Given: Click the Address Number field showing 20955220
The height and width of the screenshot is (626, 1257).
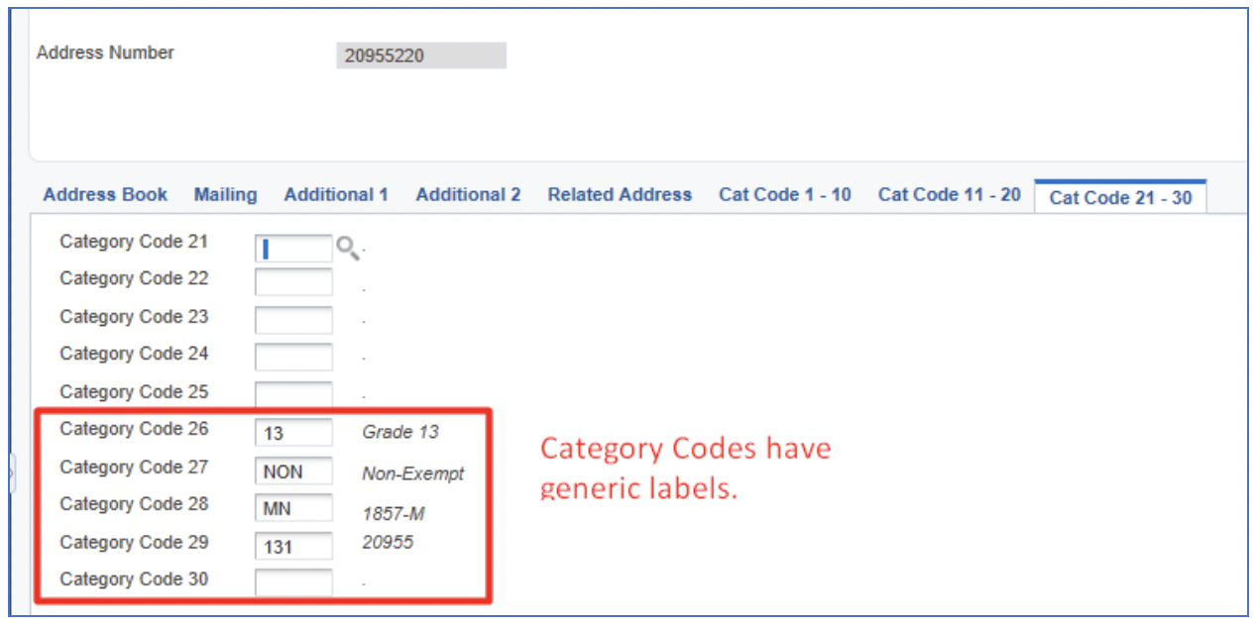Looking at the screenshot, I should pos(421,55).
